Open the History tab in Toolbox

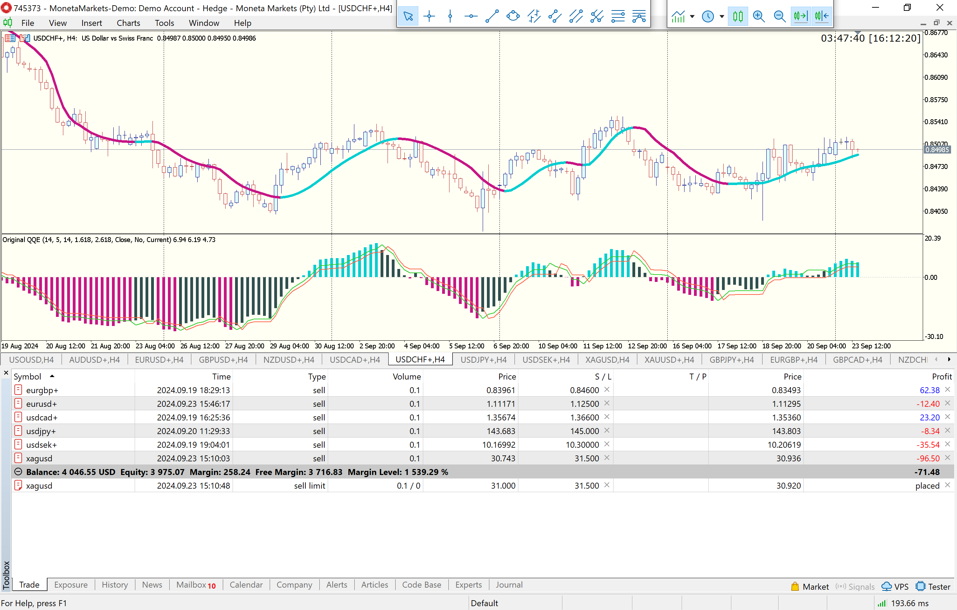click(x=114, y=585)
